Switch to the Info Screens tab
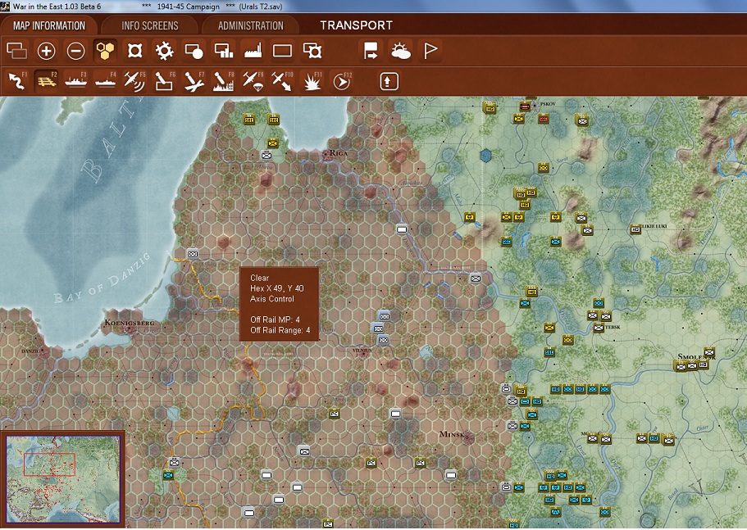This screenshot has height=530, width=747. click(149, 25)
